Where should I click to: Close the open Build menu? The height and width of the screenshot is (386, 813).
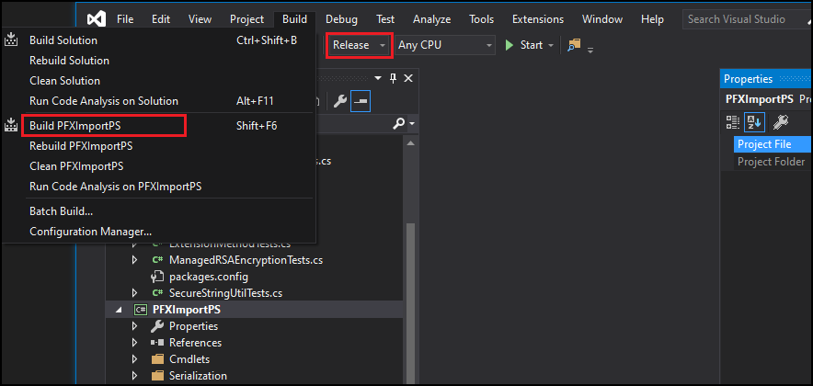[294, 19]
